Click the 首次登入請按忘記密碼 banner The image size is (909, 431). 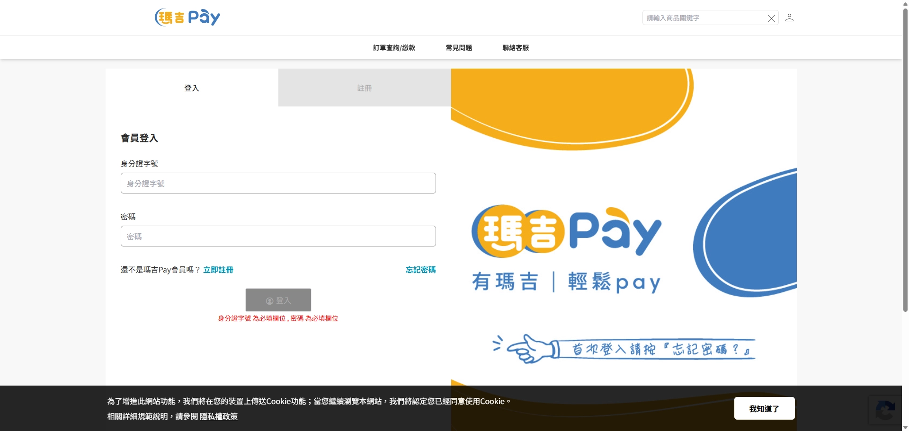(624, 349)
